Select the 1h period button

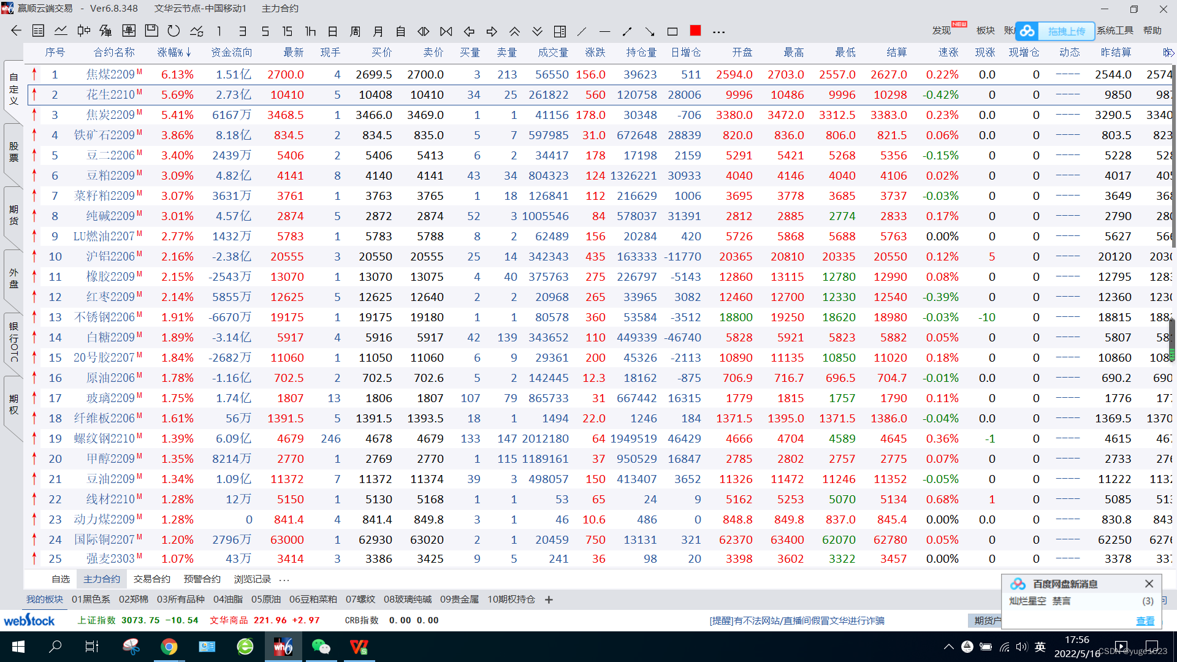(310, 31)
